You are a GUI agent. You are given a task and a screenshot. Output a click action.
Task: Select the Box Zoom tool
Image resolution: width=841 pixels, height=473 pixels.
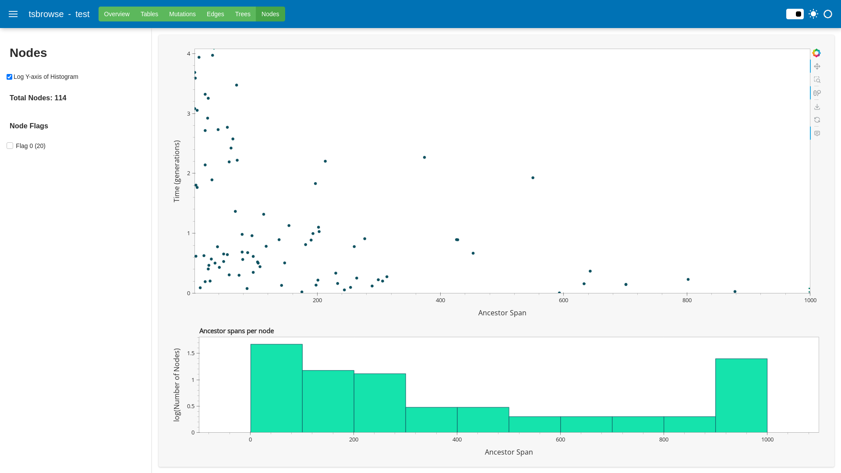tap(817, 80)
